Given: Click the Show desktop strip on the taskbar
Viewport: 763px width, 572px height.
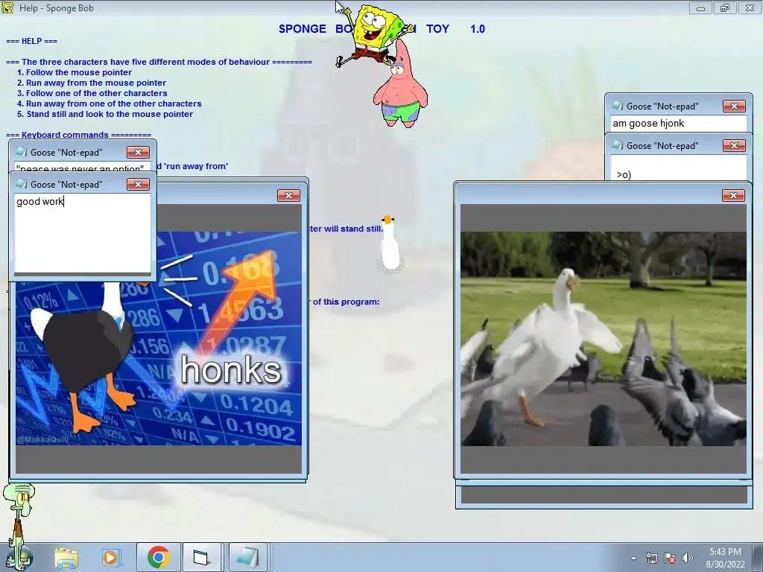Looking at the screenshot, I should pos(759,557).
